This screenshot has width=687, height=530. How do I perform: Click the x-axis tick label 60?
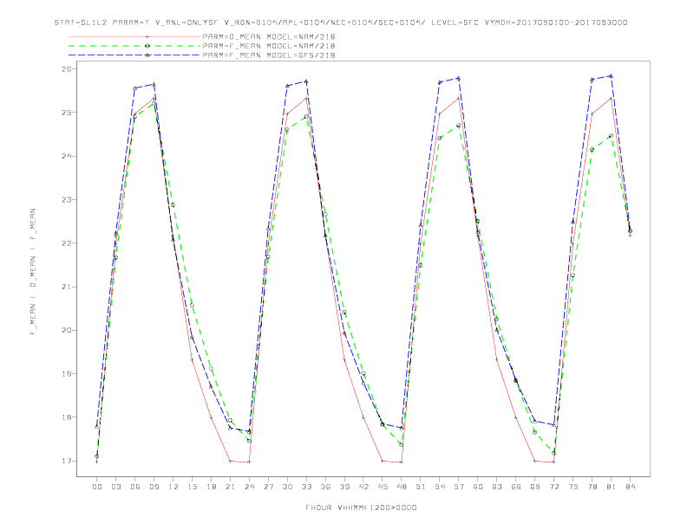coord(478,487)
